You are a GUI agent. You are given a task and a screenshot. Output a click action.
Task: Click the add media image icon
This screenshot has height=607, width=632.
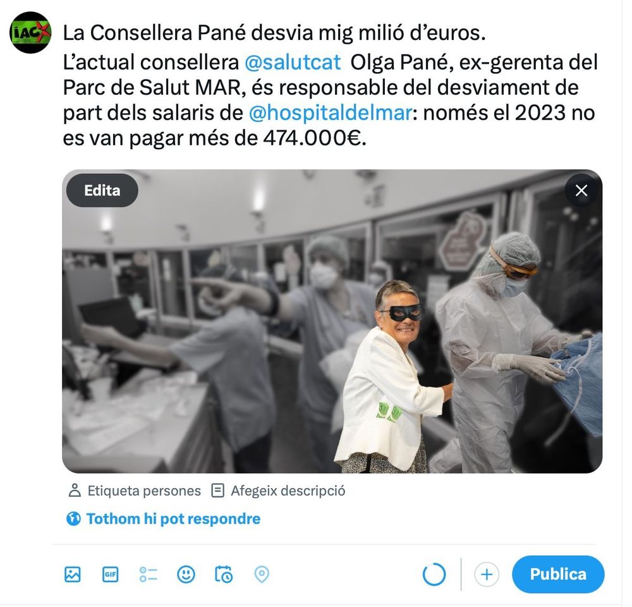tap(73, 574)
